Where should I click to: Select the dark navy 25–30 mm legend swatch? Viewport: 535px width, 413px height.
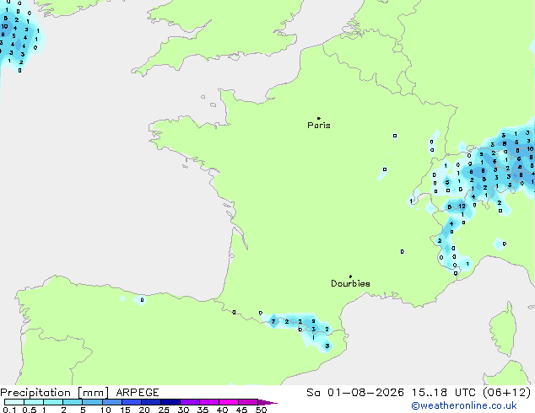170,402
